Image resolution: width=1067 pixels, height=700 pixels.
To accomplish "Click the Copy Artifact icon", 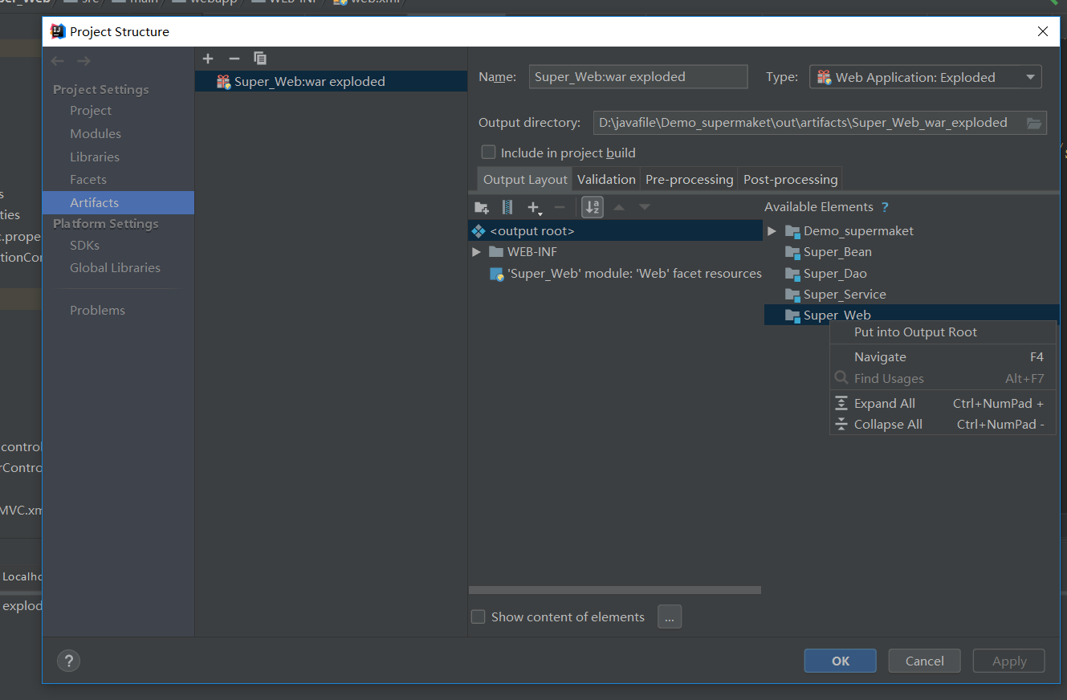I will (x=259, y=58).
